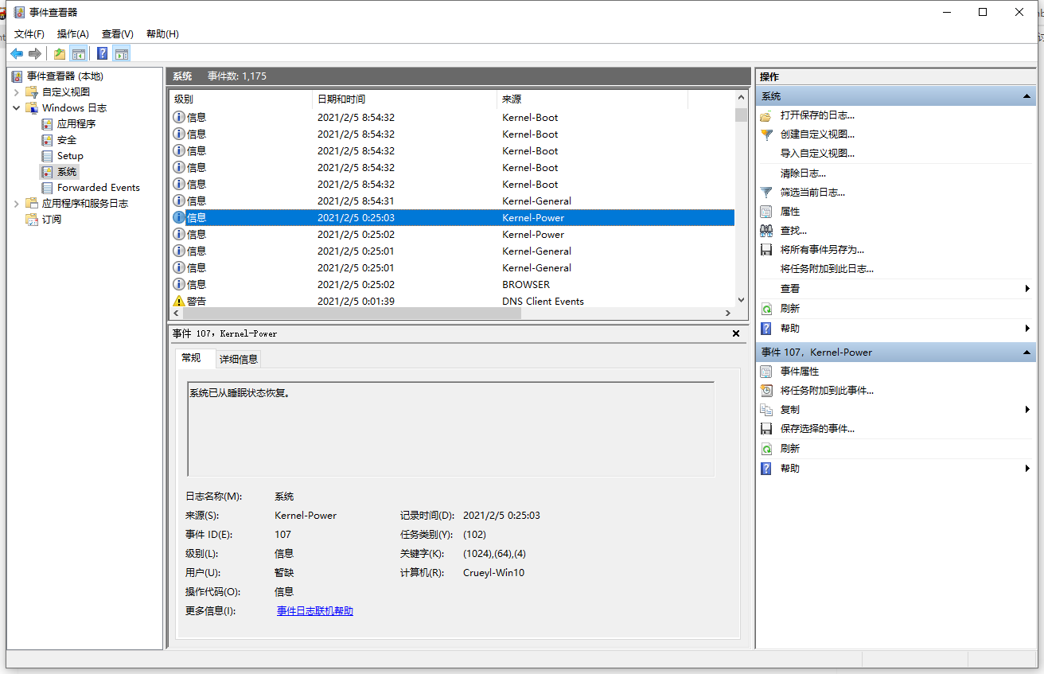Screen dimensions: 1044x674
Task: Click the back navigation arrow icon
Action: point(17,53)
